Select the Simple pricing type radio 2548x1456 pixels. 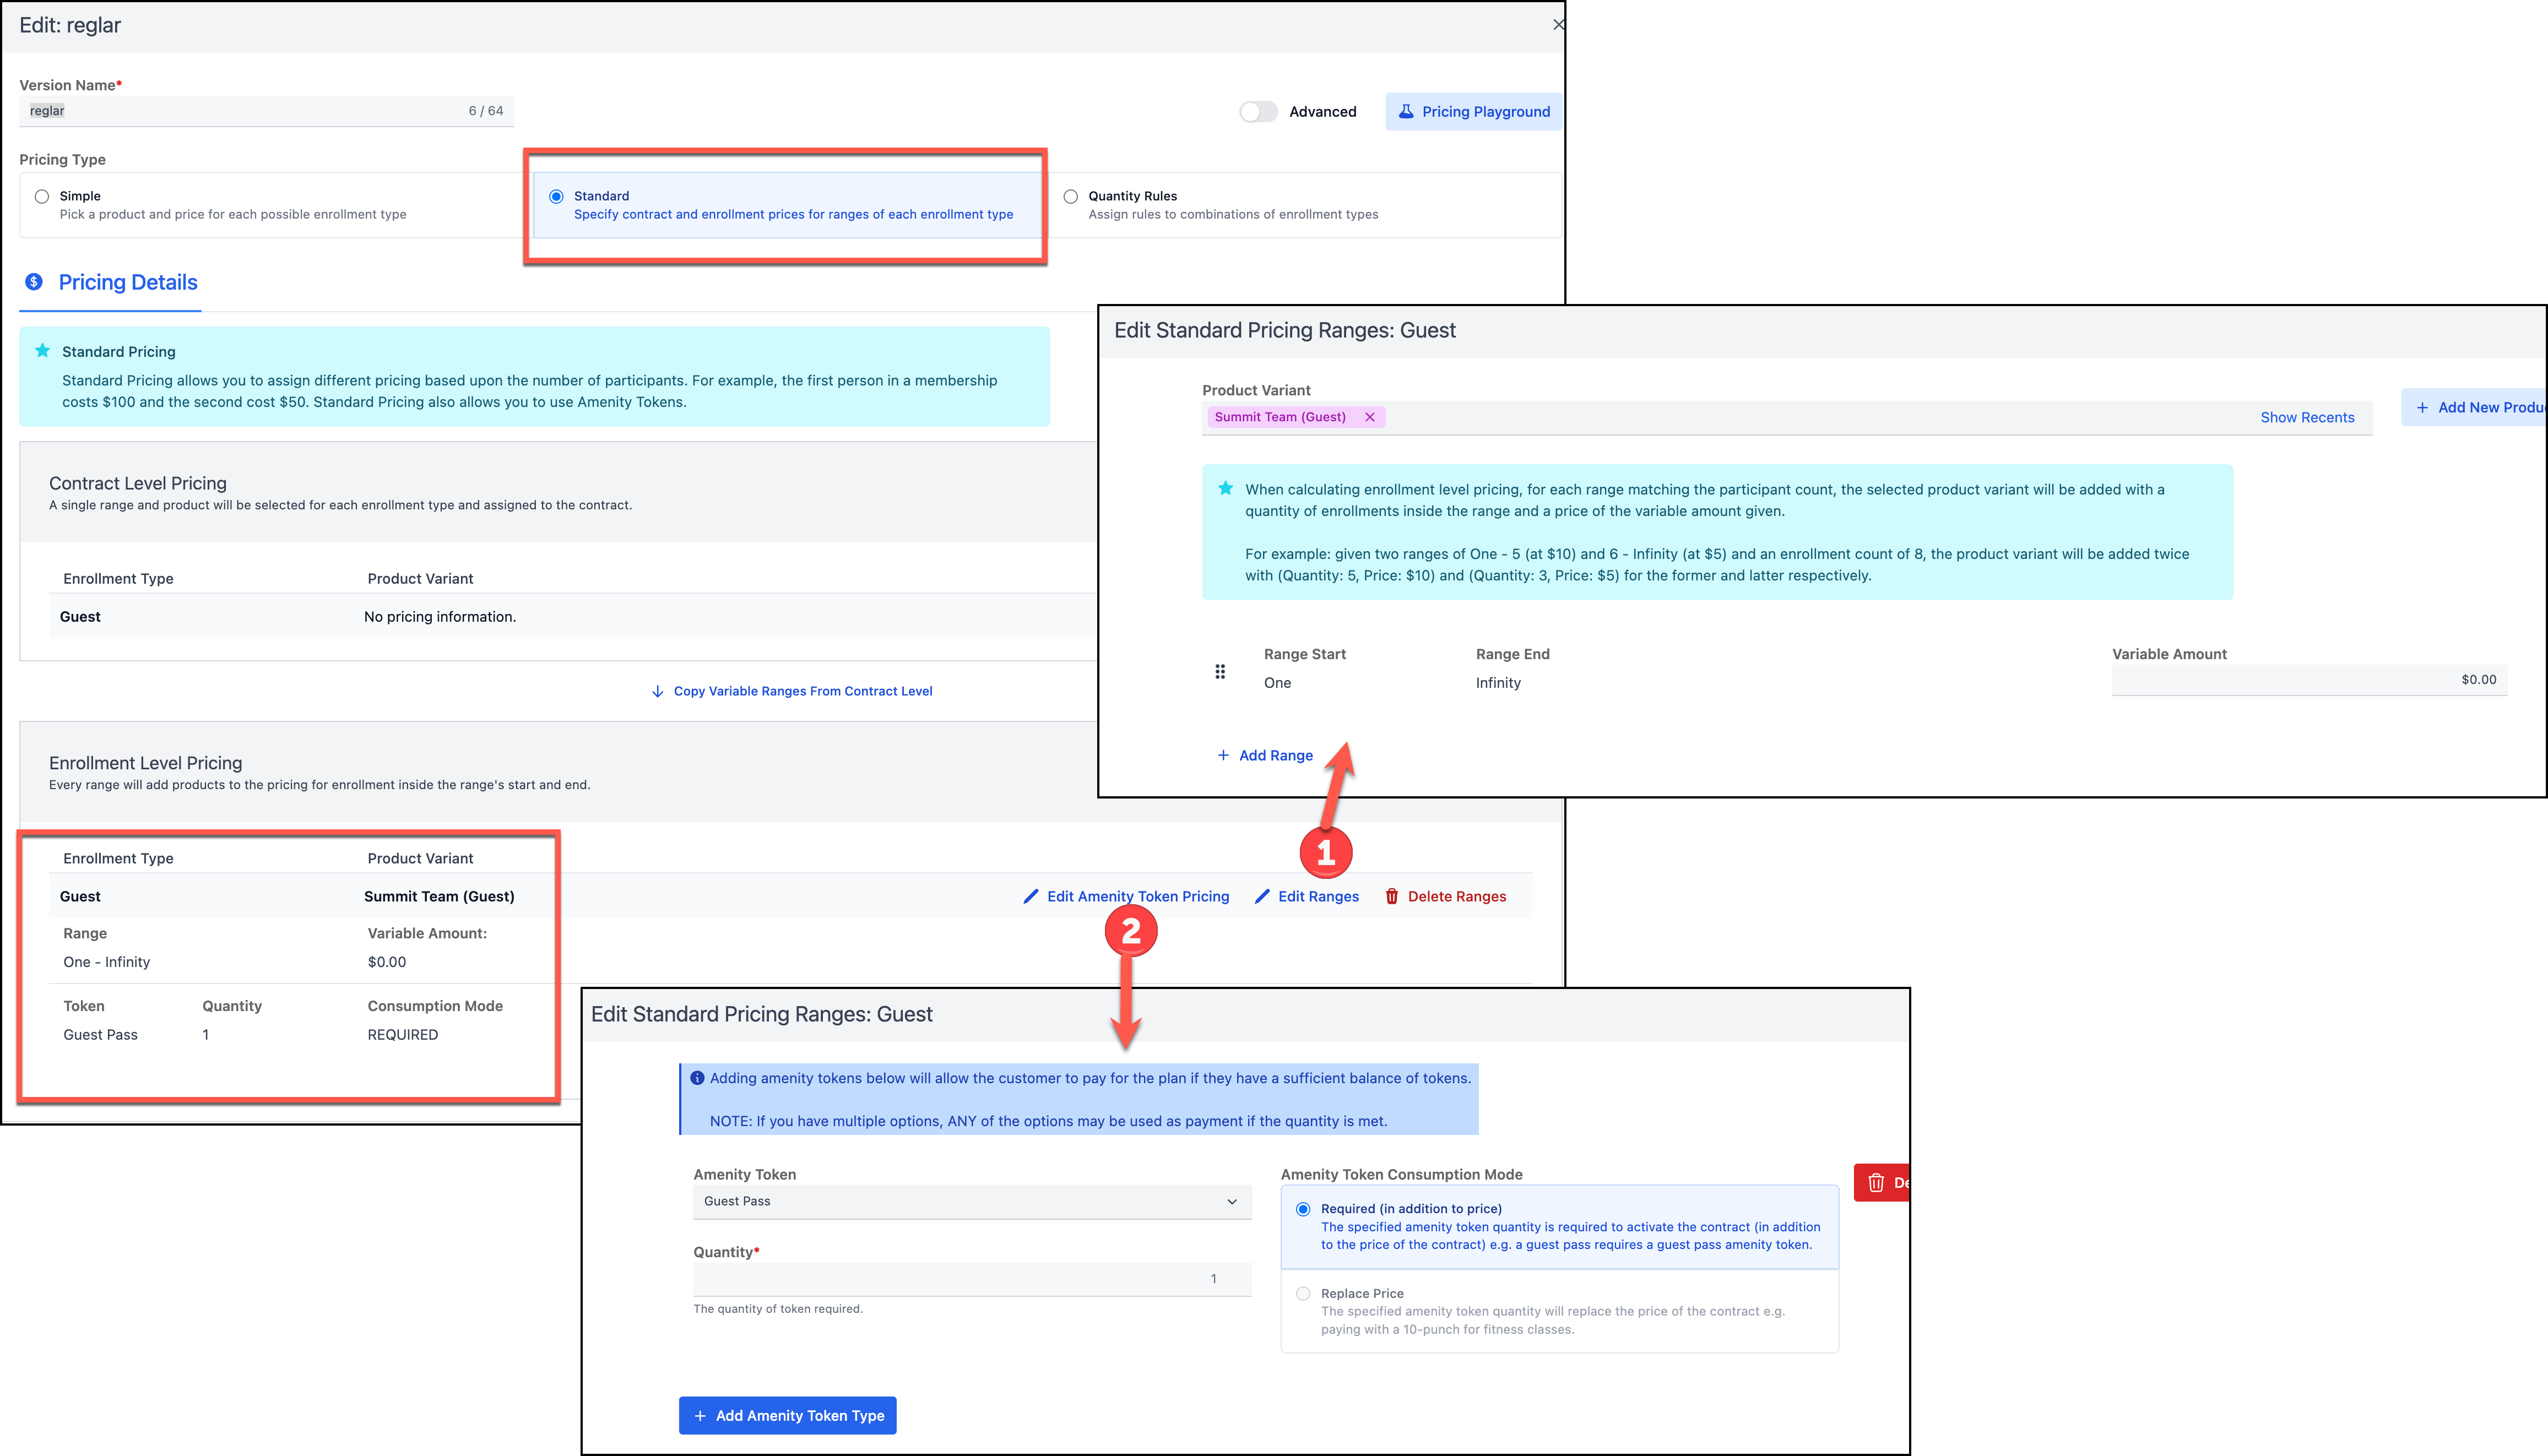click(x=42, y=196)
